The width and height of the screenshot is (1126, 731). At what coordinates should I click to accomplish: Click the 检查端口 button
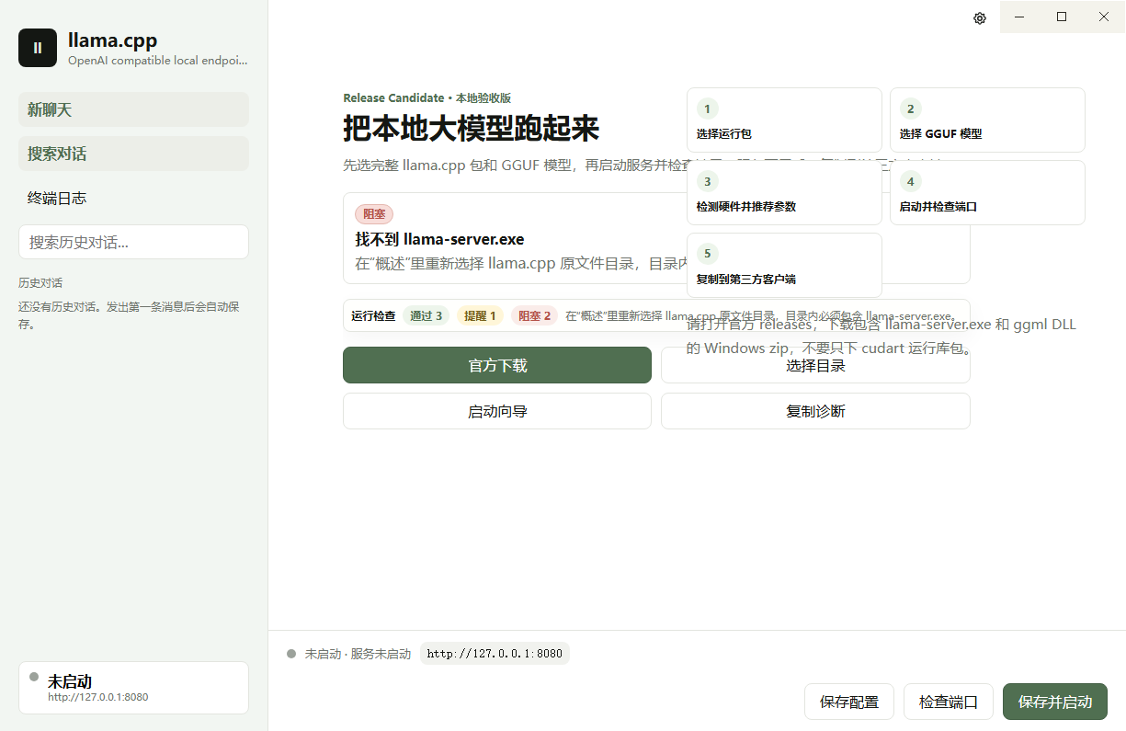click(949, 702)
